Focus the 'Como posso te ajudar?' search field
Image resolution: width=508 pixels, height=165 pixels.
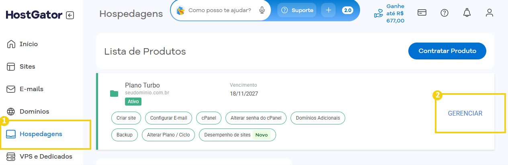[221, 10]
